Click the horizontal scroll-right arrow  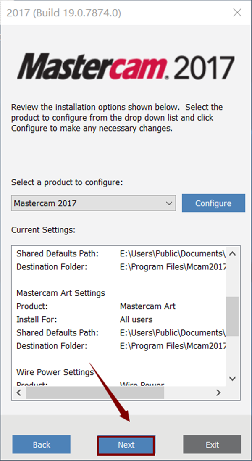click(x=218, y=393)
